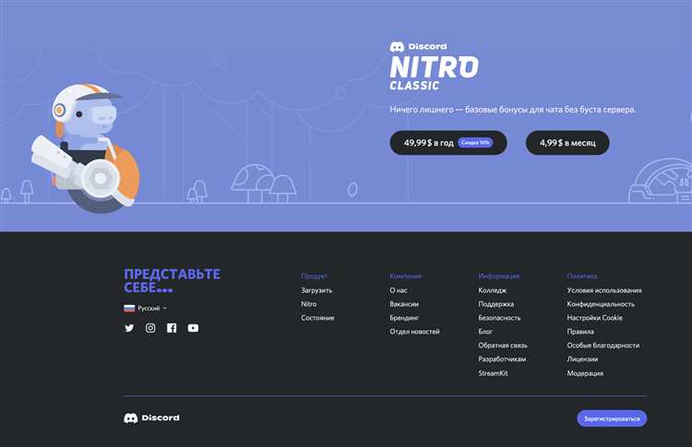The height and width of the screenshot is (447, 692).
Task: Click the Discord Nitro Classic logo
Action: (x=434, y=66)
